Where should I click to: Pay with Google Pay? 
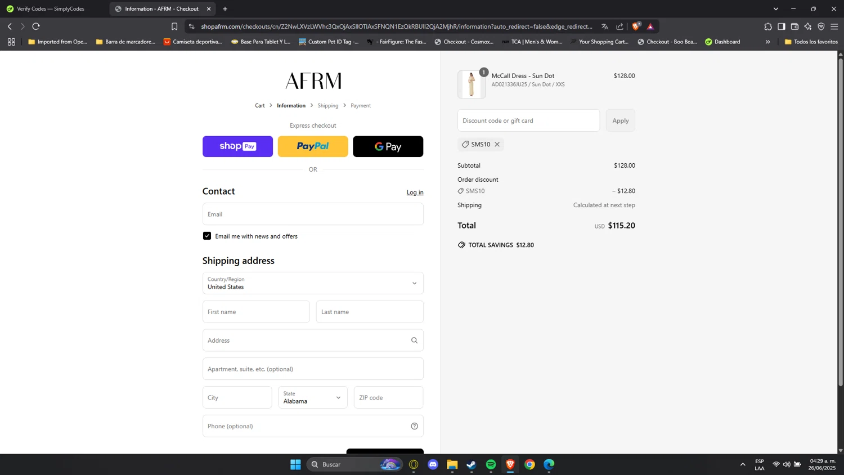point(388,146)
